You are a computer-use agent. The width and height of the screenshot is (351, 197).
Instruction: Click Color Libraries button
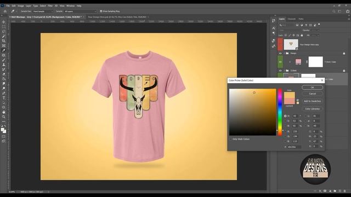312,109
